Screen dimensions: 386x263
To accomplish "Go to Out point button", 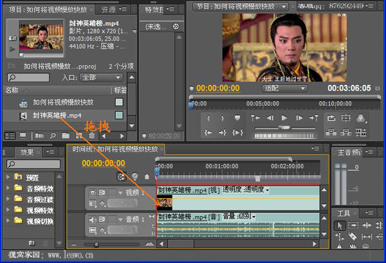I will (223, 133).
